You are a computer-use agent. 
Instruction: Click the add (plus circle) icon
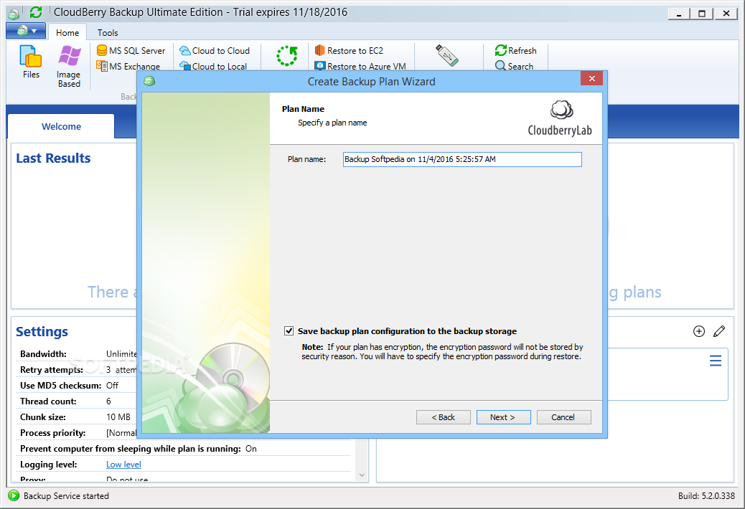click(x=699, y=331)
